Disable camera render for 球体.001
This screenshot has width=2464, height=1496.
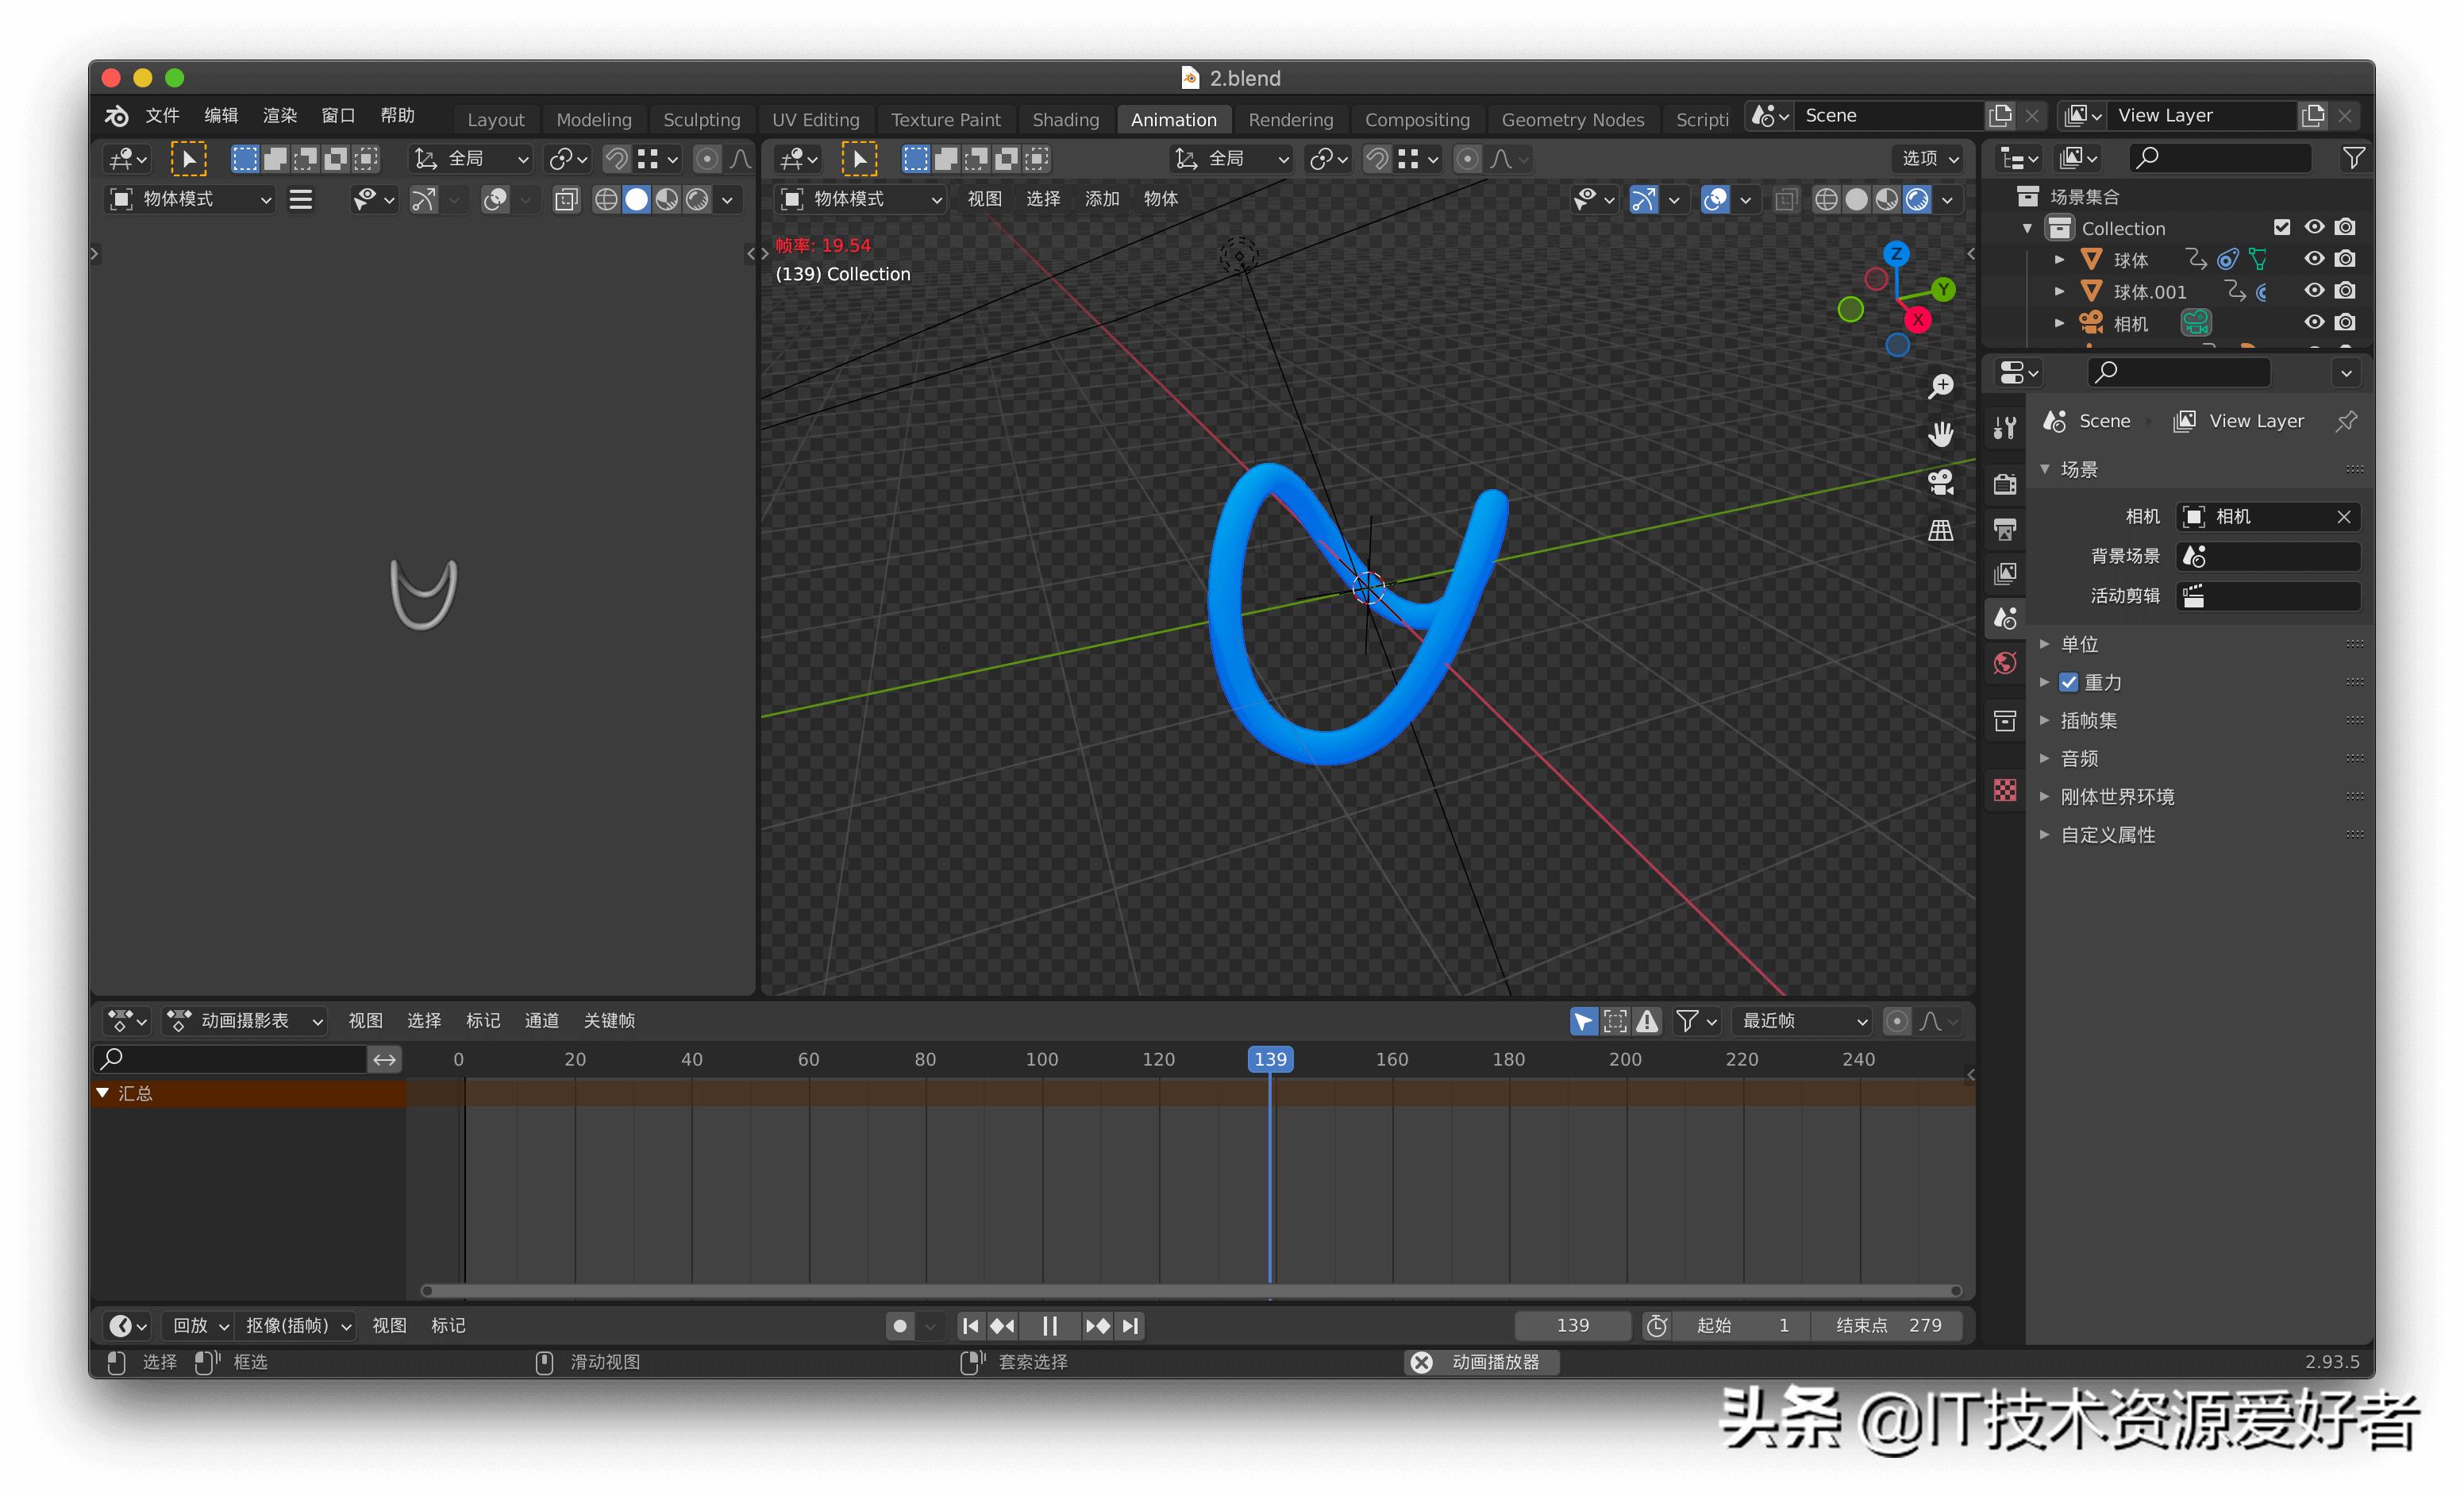[2345, 291]
